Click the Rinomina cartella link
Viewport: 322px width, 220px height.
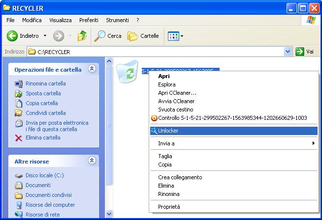tap(46, 83)
